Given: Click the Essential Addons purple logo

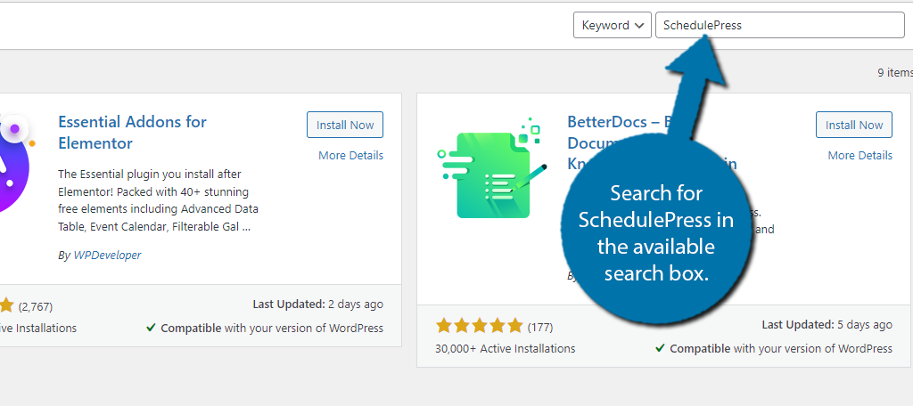Looking at the screenshot, I should [18, 163].
